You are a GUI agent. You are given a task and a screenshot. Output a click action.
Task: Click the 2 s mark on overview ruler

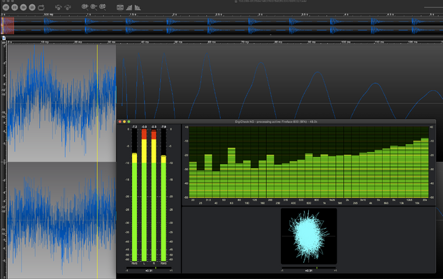coord(175,14)
